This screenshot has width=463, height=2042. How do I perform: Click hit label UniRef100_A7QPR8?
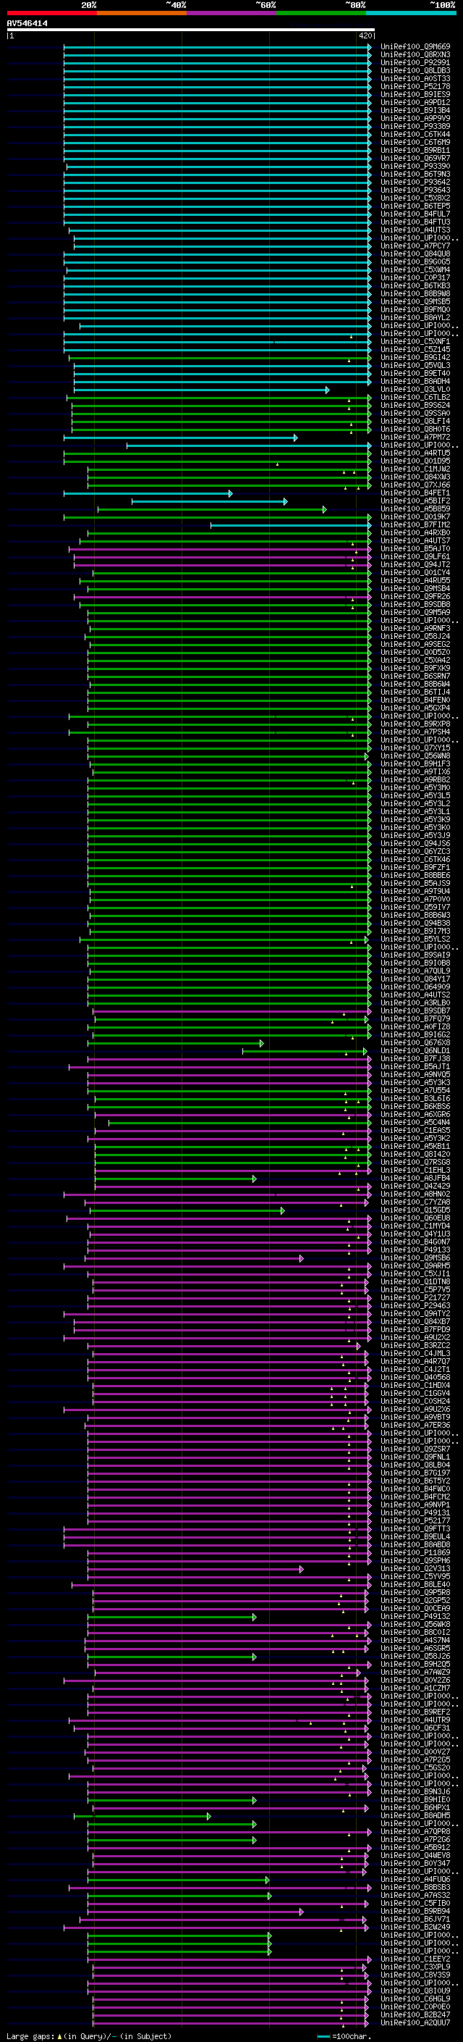415,1832
